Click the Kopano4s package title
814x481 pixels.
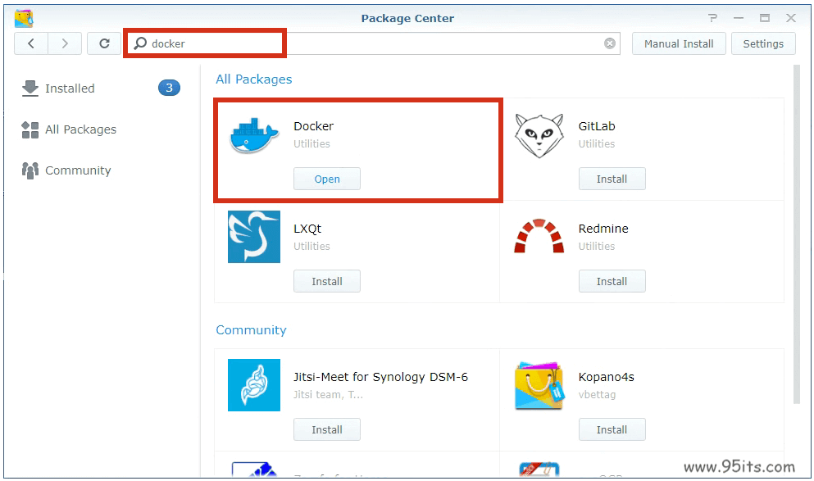607,377
